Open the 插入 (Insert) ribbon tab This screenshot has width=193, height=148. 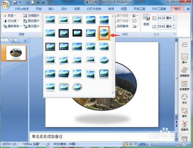51,9
